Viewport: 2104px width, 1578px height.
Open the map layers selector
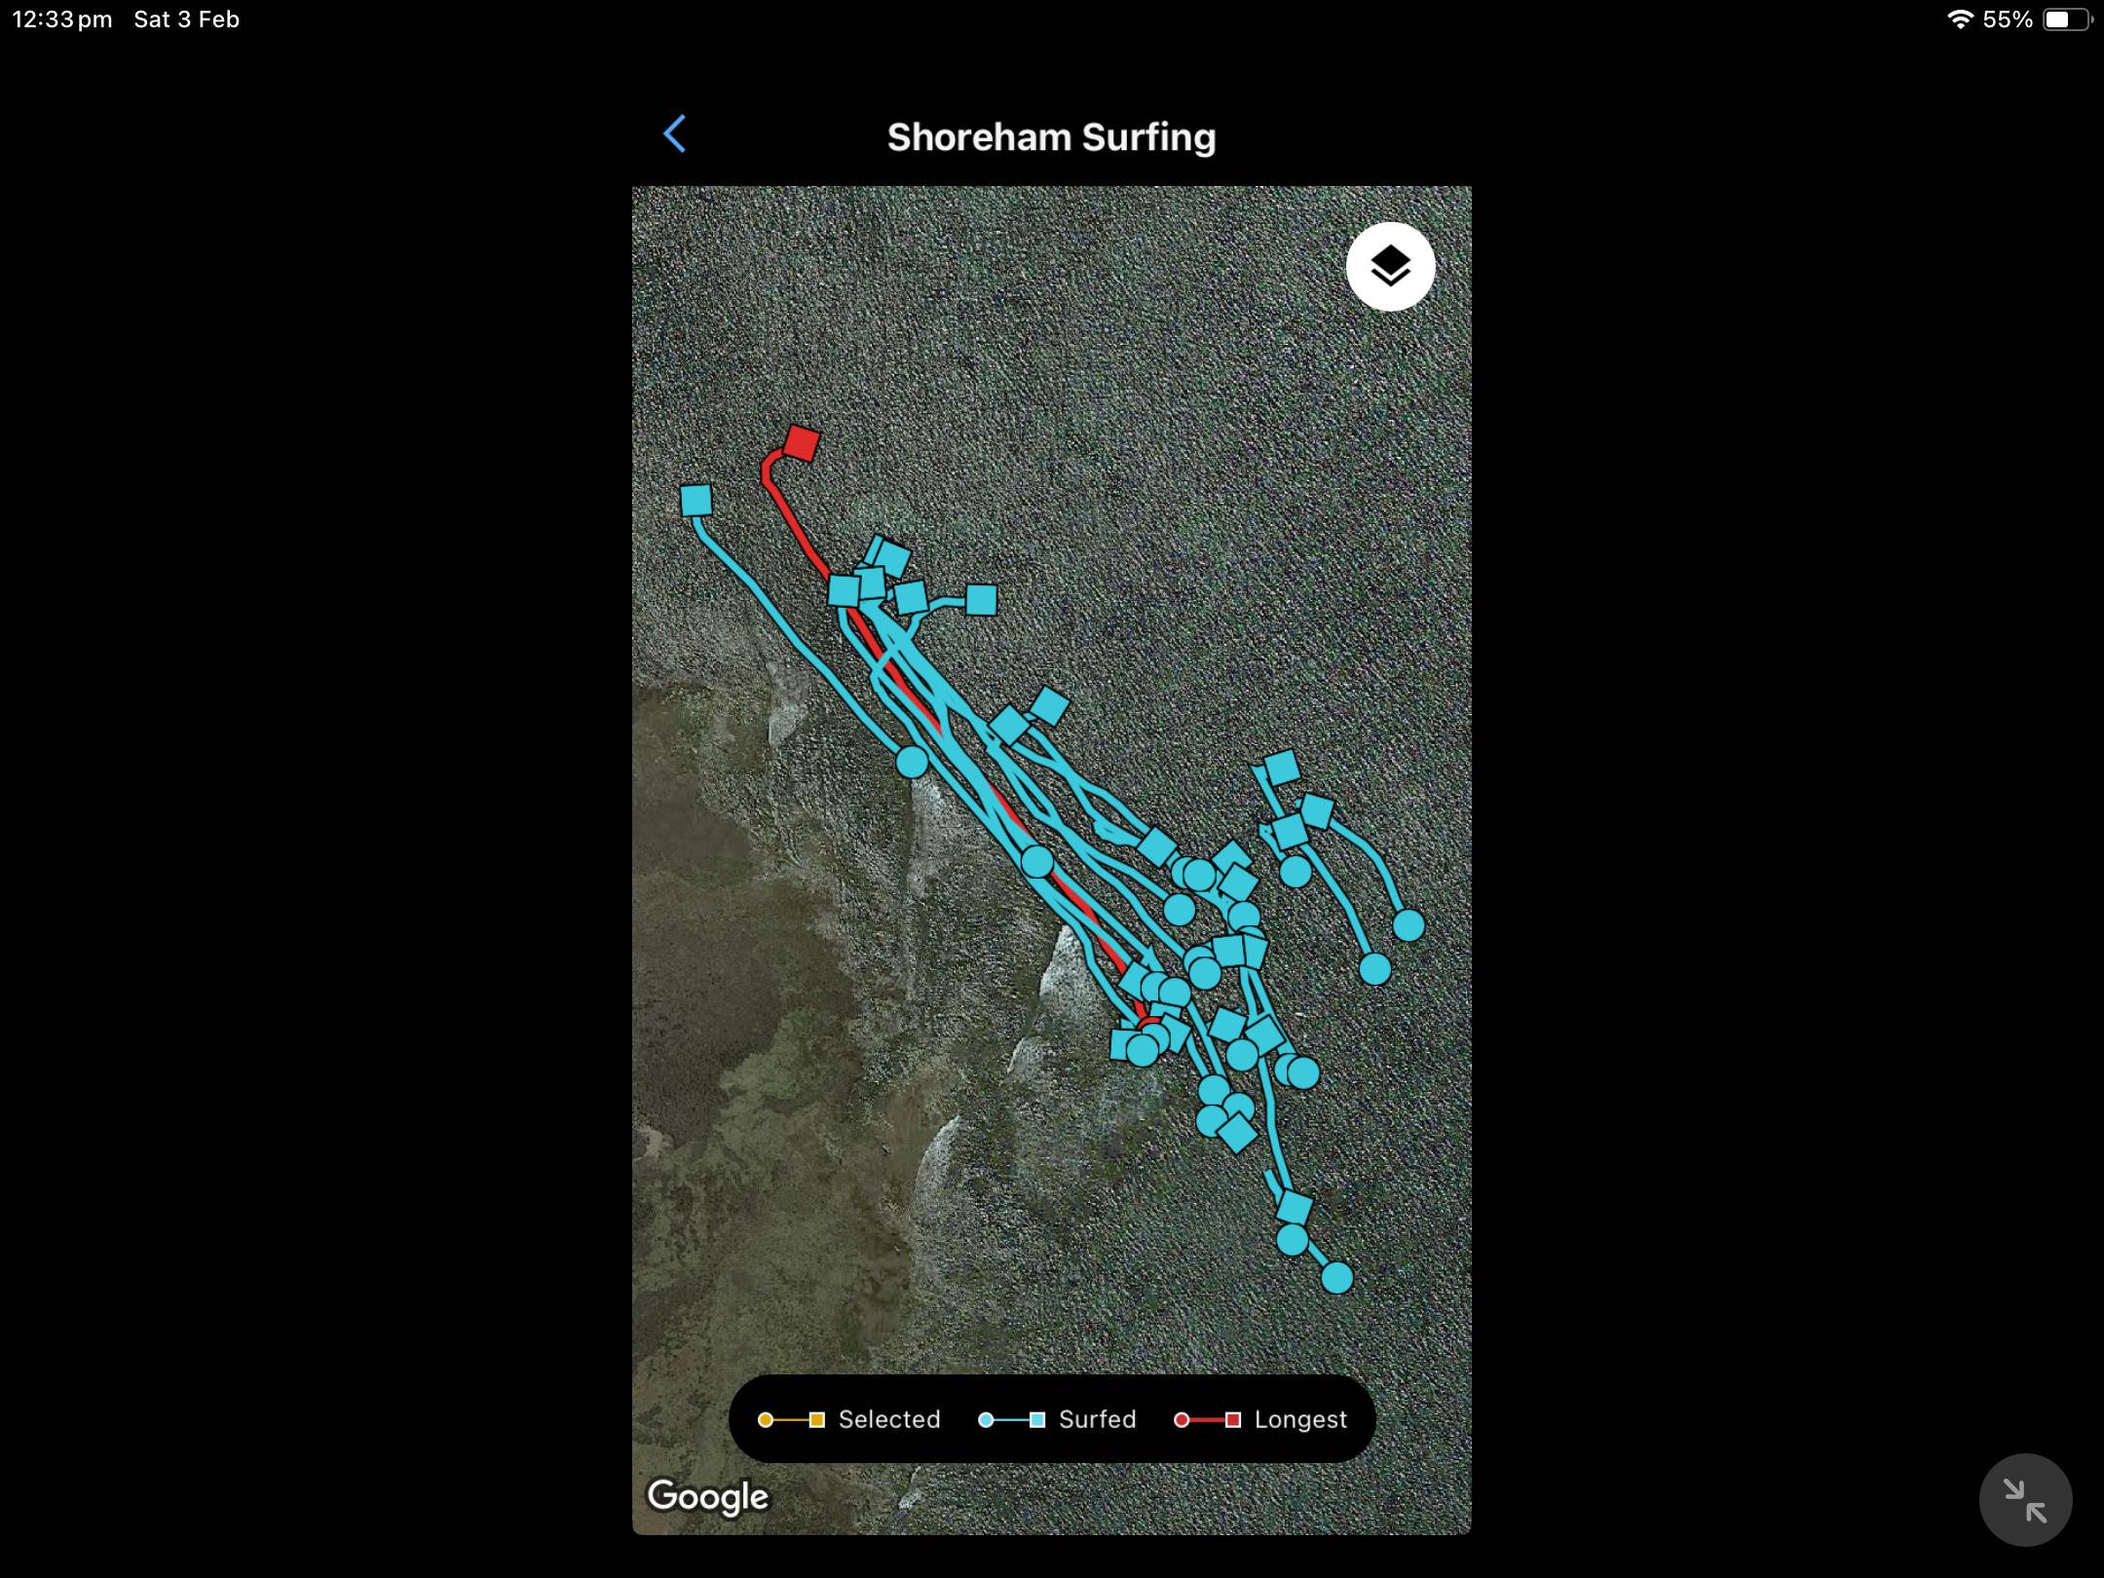click(1390, 266)
